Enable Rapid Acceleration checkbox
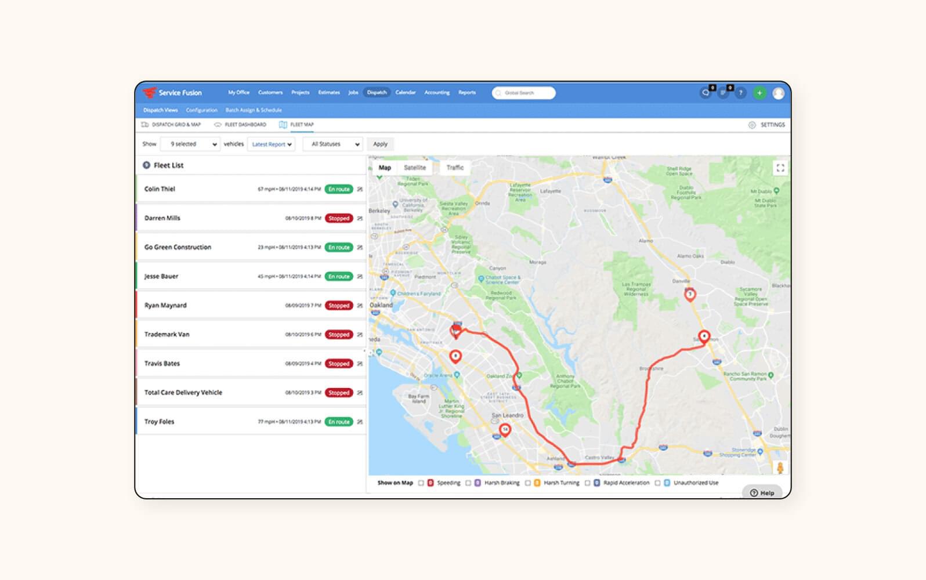 pyautogui.click(x=588, y=483)
